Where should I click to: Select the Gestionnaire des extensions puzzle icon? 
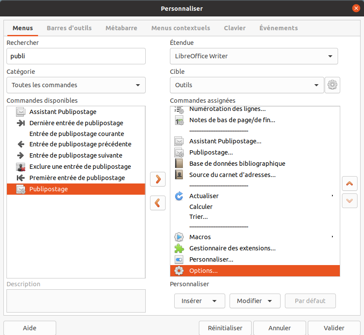[x=179, y=248]
